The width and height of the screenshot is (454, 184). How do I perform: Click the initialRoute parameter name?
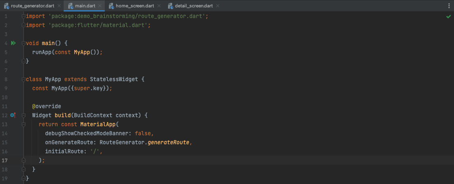[x=64, y=151]
